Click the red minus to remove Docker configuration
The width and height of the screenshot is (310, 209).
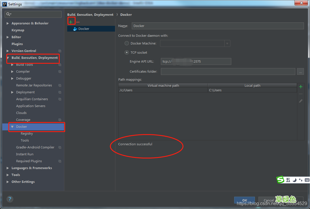[78, 22]
